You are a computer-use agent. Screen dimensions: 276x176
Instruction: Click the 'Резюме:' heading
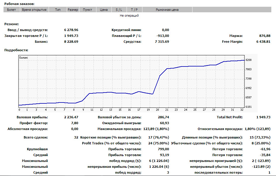click(12, 24)
